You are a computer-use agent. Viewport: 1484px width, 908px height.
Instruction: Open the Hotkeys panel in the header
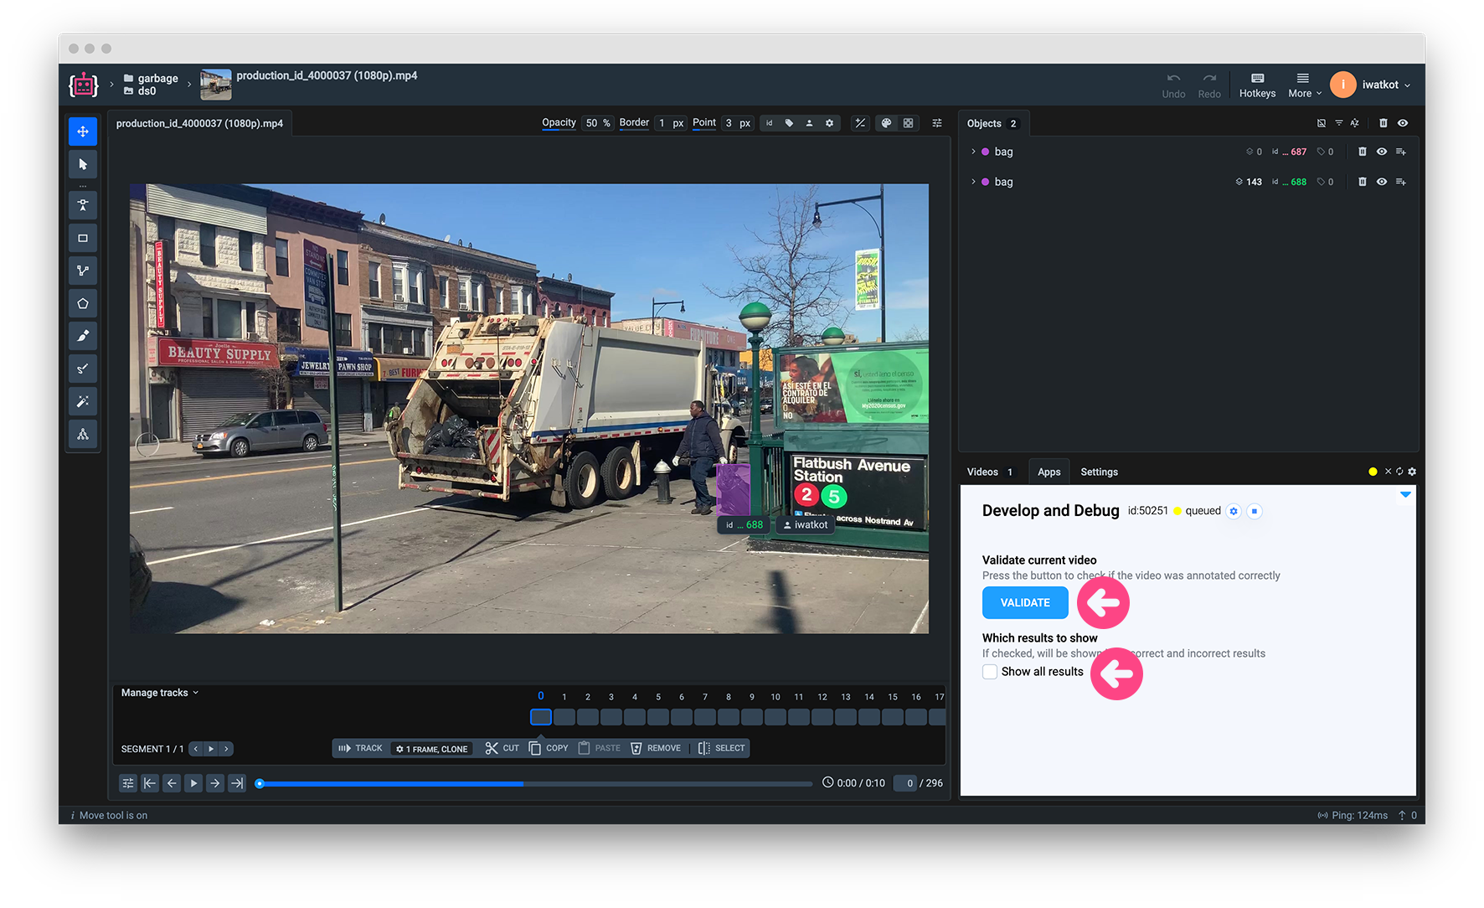(1256, 85)
